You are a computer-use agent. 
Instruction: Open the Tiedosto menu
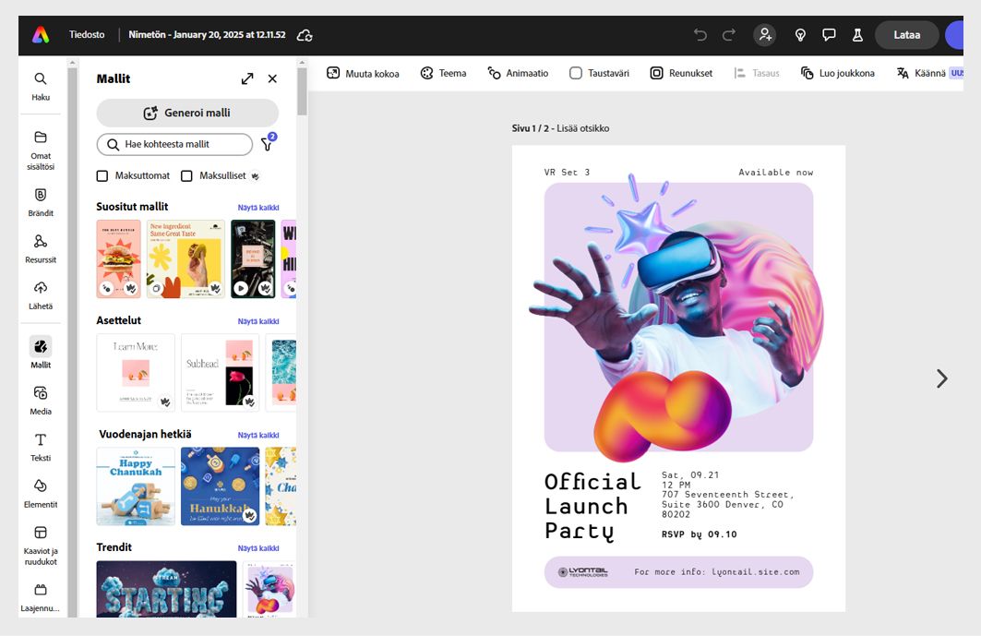coord(86,34)
